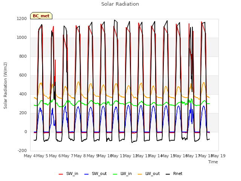Image resolution: width=241 pixels, height=181 pixels.
Task: Click the 1200 y-axis tick label
Action: (22, 19)
